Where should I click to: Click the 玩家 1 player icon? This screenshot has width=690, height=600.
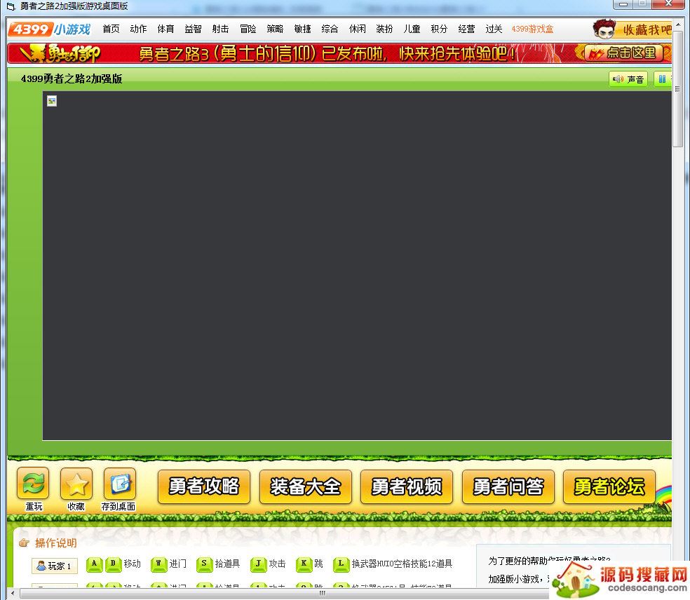point(41,566)
